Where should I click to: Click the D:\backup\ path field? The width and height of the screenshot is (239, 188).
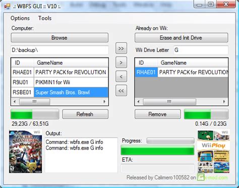coord(59,50)
